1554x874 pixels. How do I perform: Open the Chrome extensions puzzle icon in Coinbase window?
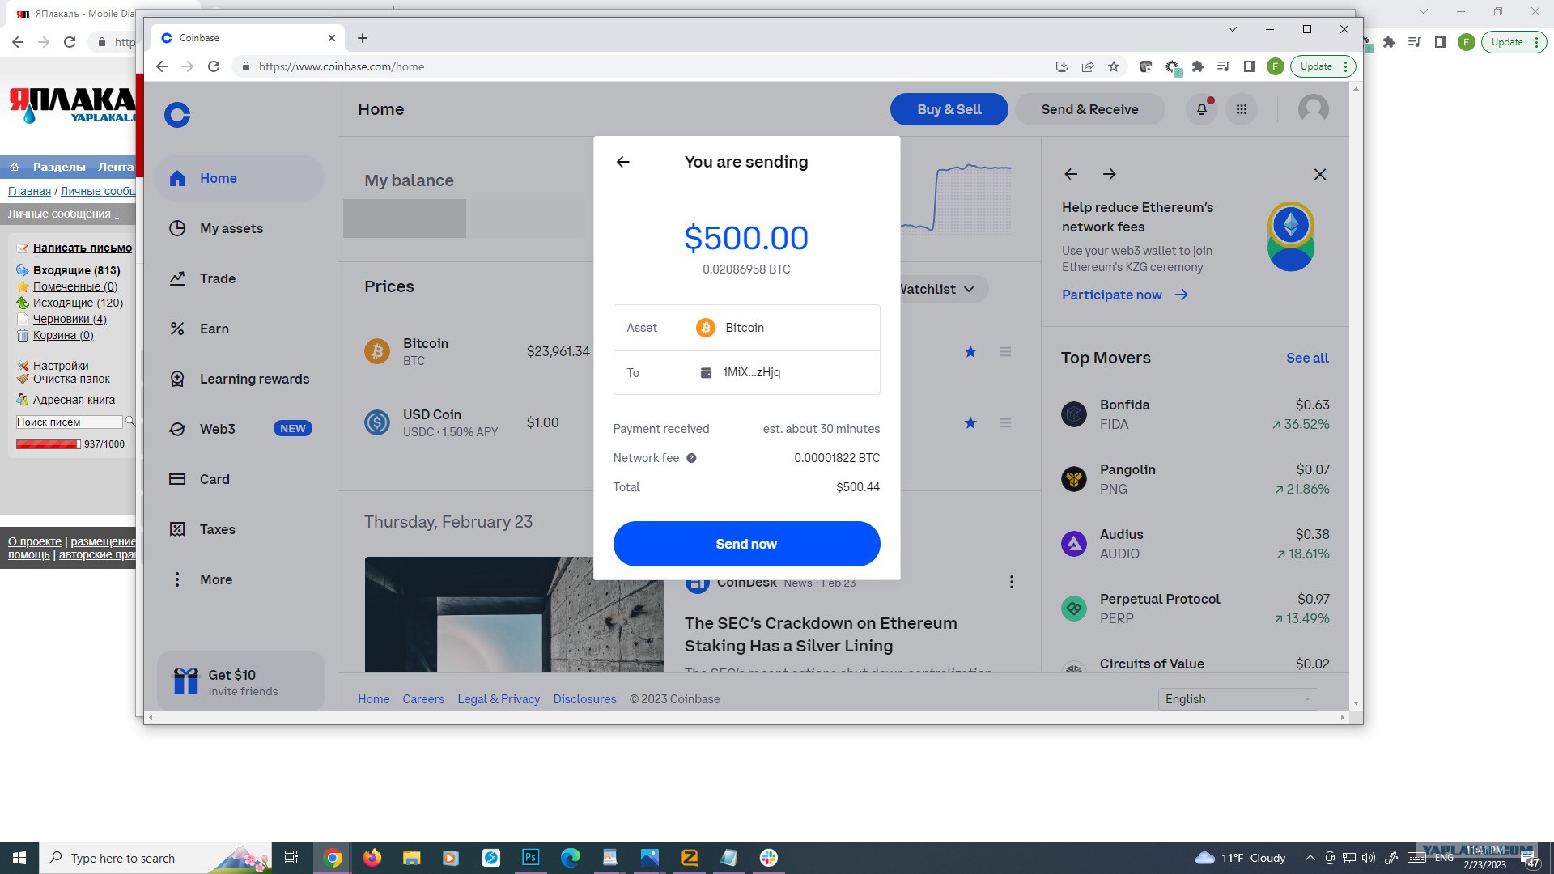coord(1198,66)
